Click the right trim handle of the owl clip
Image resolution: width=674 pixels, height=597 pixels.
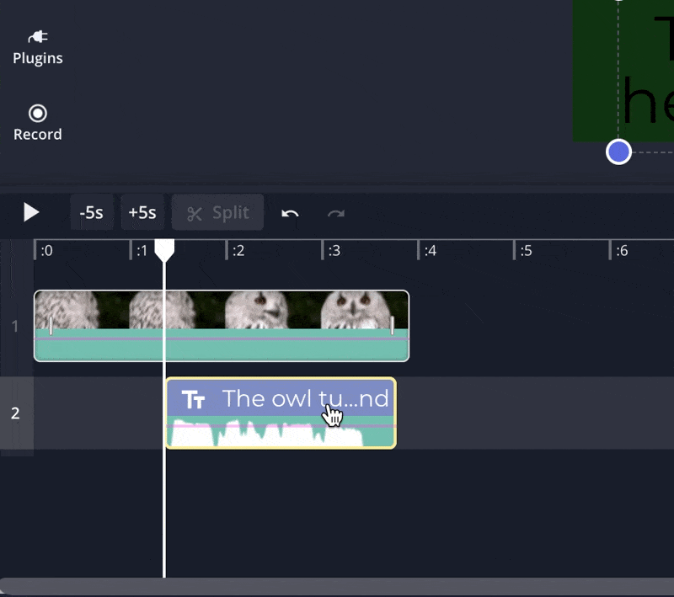coord(392,325)
